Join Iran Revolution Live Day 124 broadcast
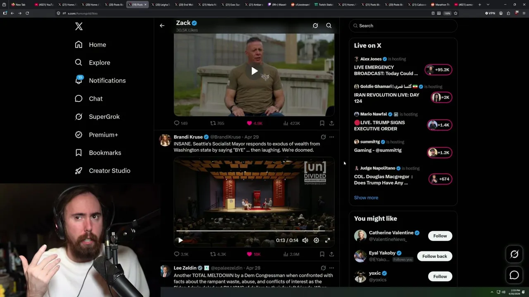Screen dimensions: 529x297 click(x=386, y=98)
